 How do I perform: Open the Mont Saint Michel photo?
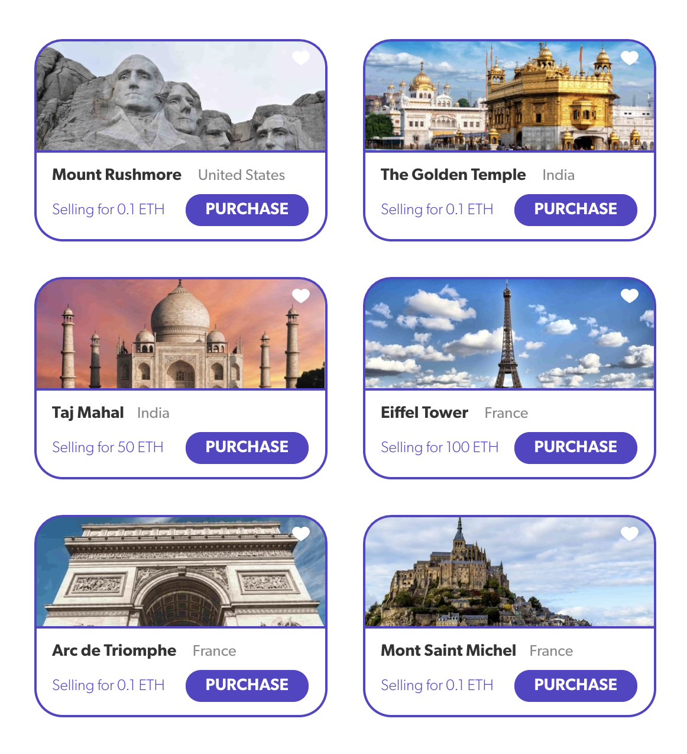click(x=510, y=572)
